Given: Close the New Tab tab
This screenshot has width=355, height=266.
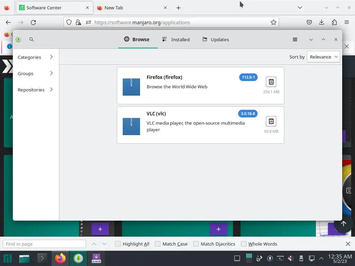Looking at the screenshot, I should pos(165,8).
